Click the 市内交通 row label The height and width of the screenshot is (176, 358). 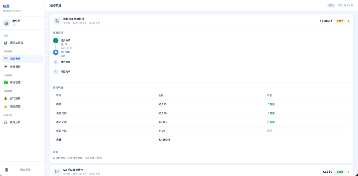62,122
